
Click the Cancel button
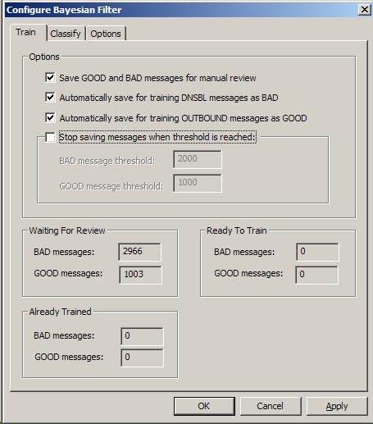coord(271,406)
